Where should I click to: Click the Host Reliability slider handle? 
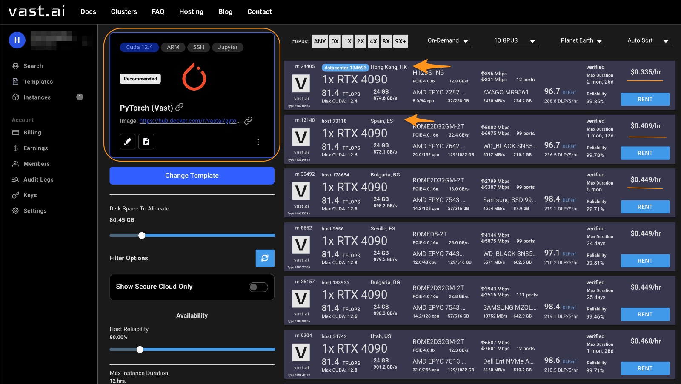coord(140,350)
